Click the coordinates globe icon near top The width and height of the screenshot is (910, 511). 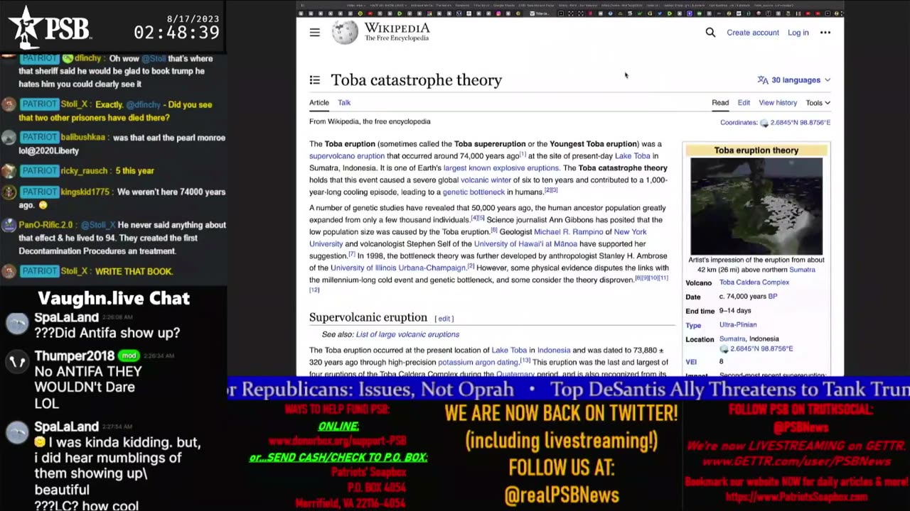click(764, 123)
